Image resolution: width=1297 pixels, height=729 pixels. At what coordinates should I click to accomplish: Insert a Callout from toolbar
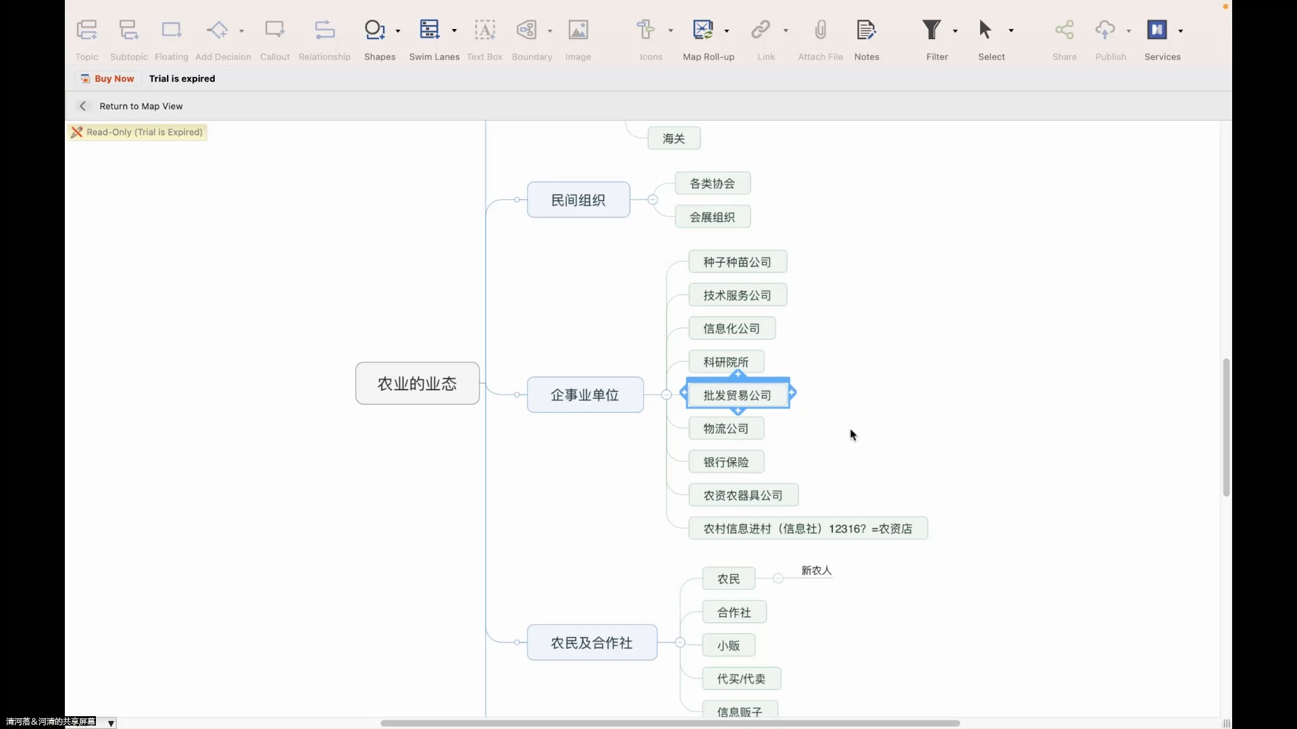(274, 30)
